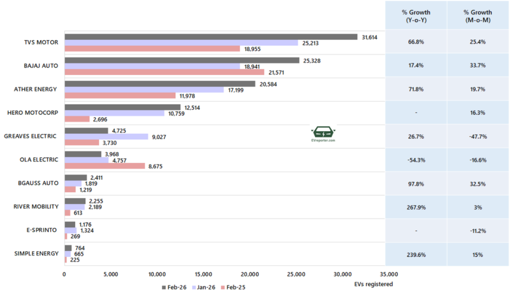The height and width of the screenshot is (297, 510).
Task: Click Hero Motocorp Feb-26 bar 12,514
Action: tap(123, 107)
